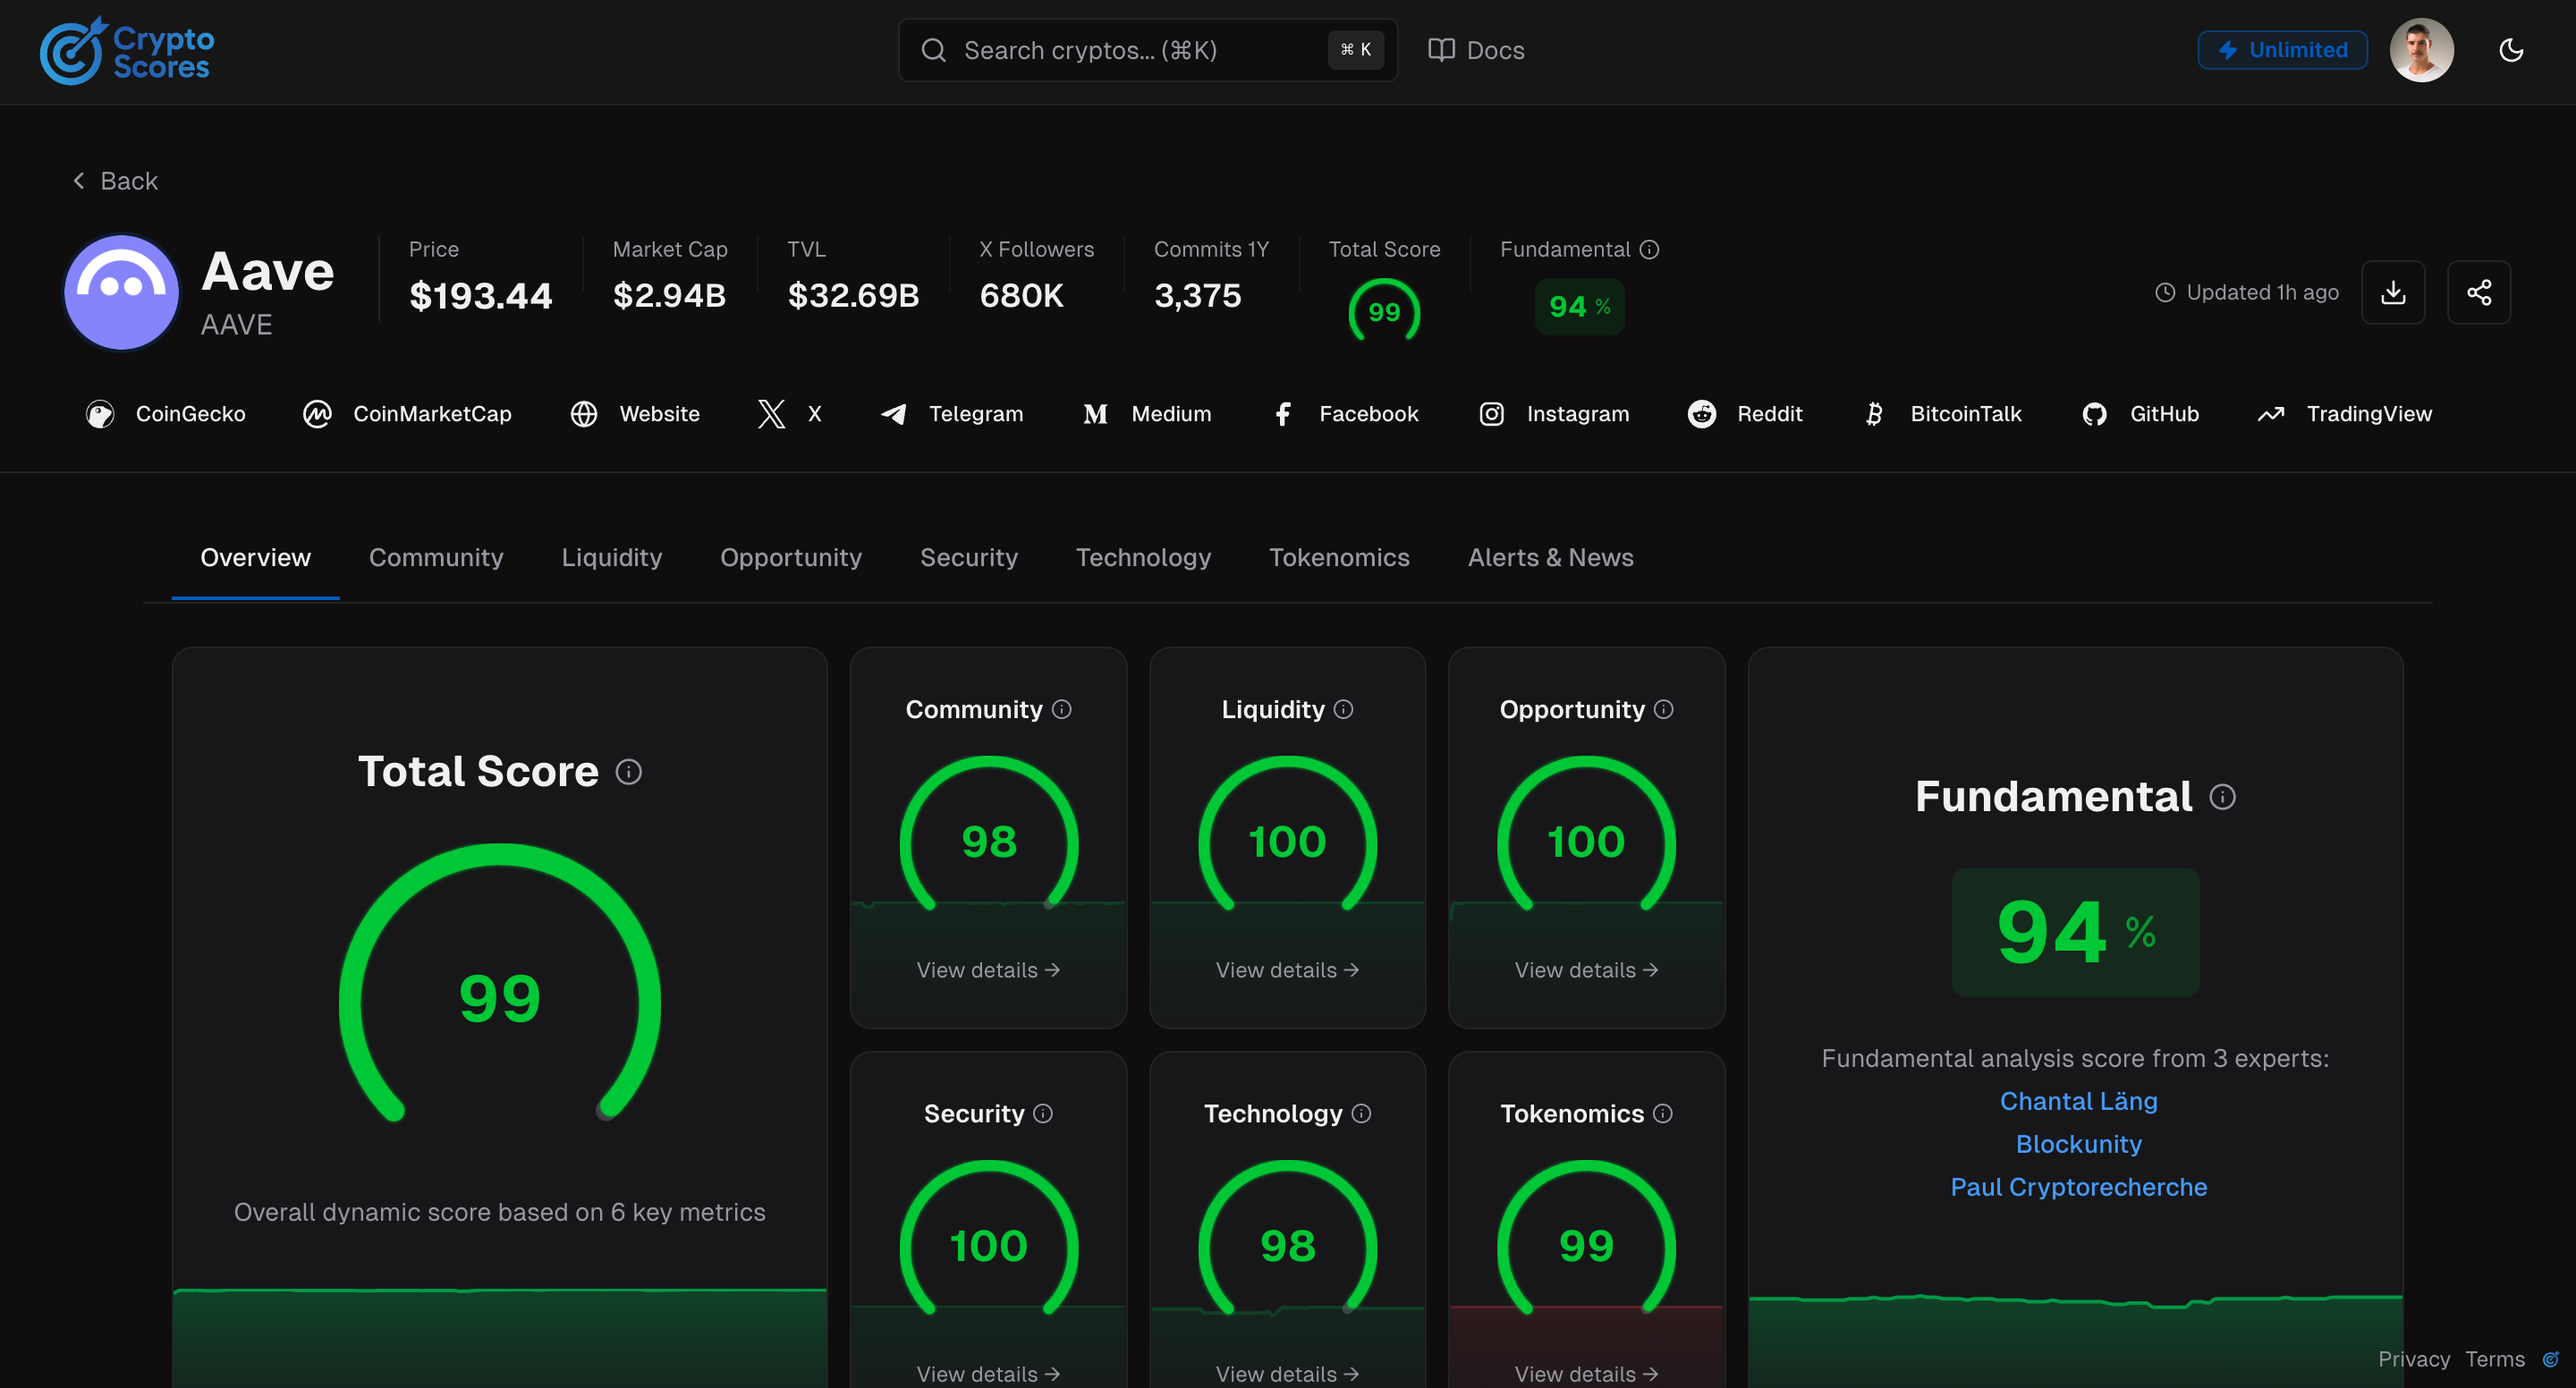Switch to the Tokenomics tab

[x=1339, y=557]
